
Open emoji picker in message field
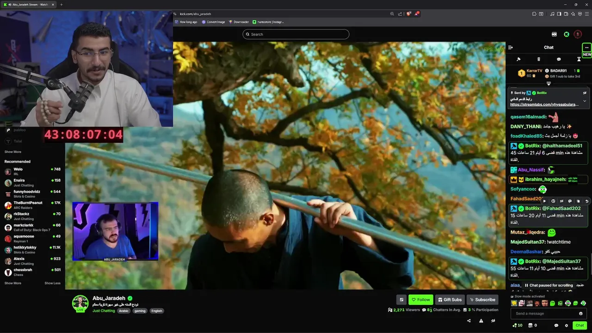(581, 314)
